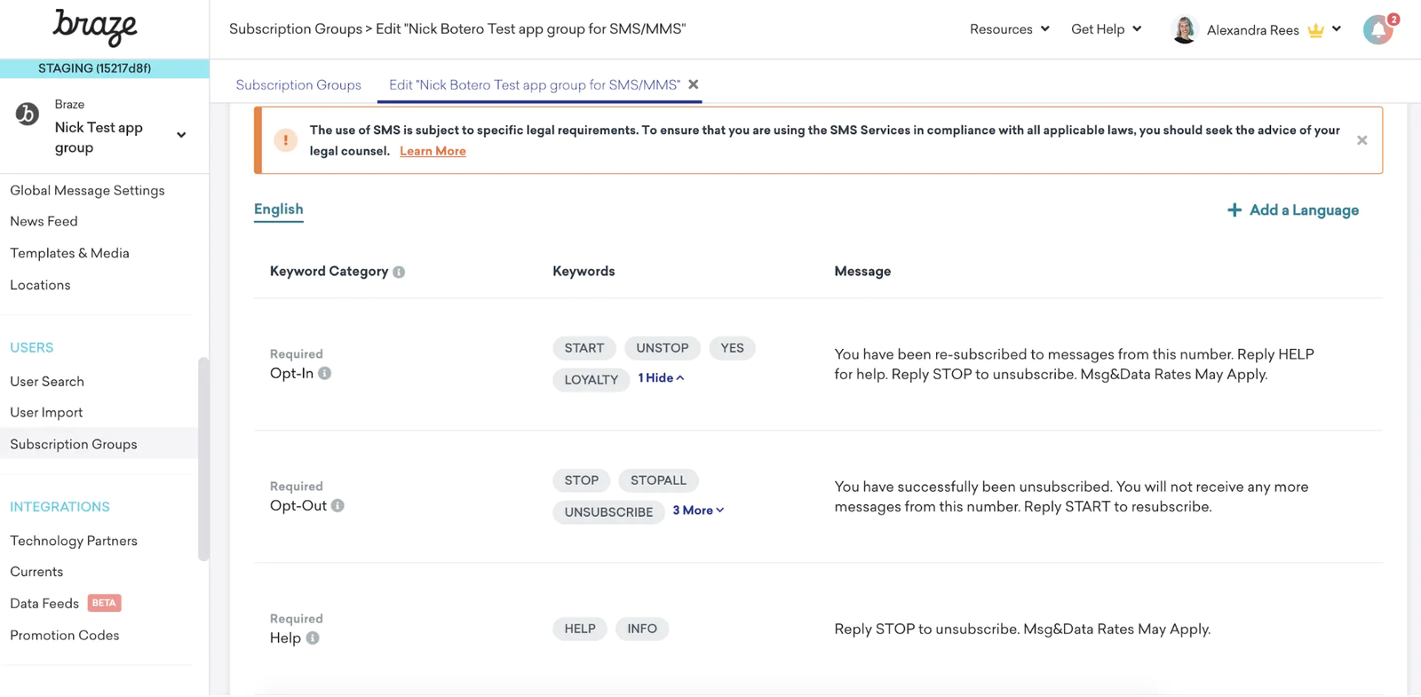Click the info icon beside Keyword Category
Image resolution: width=1421 pixels, height=697 pixels.
coord(399,273)
